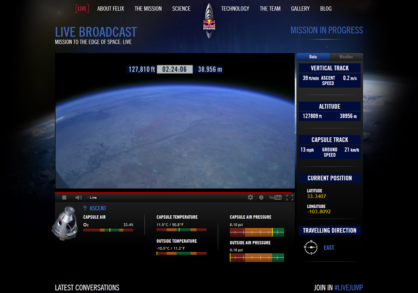Click the VERTICAL TRACK header
Viewport: 418px width, 293px height.
click(330, 68)
